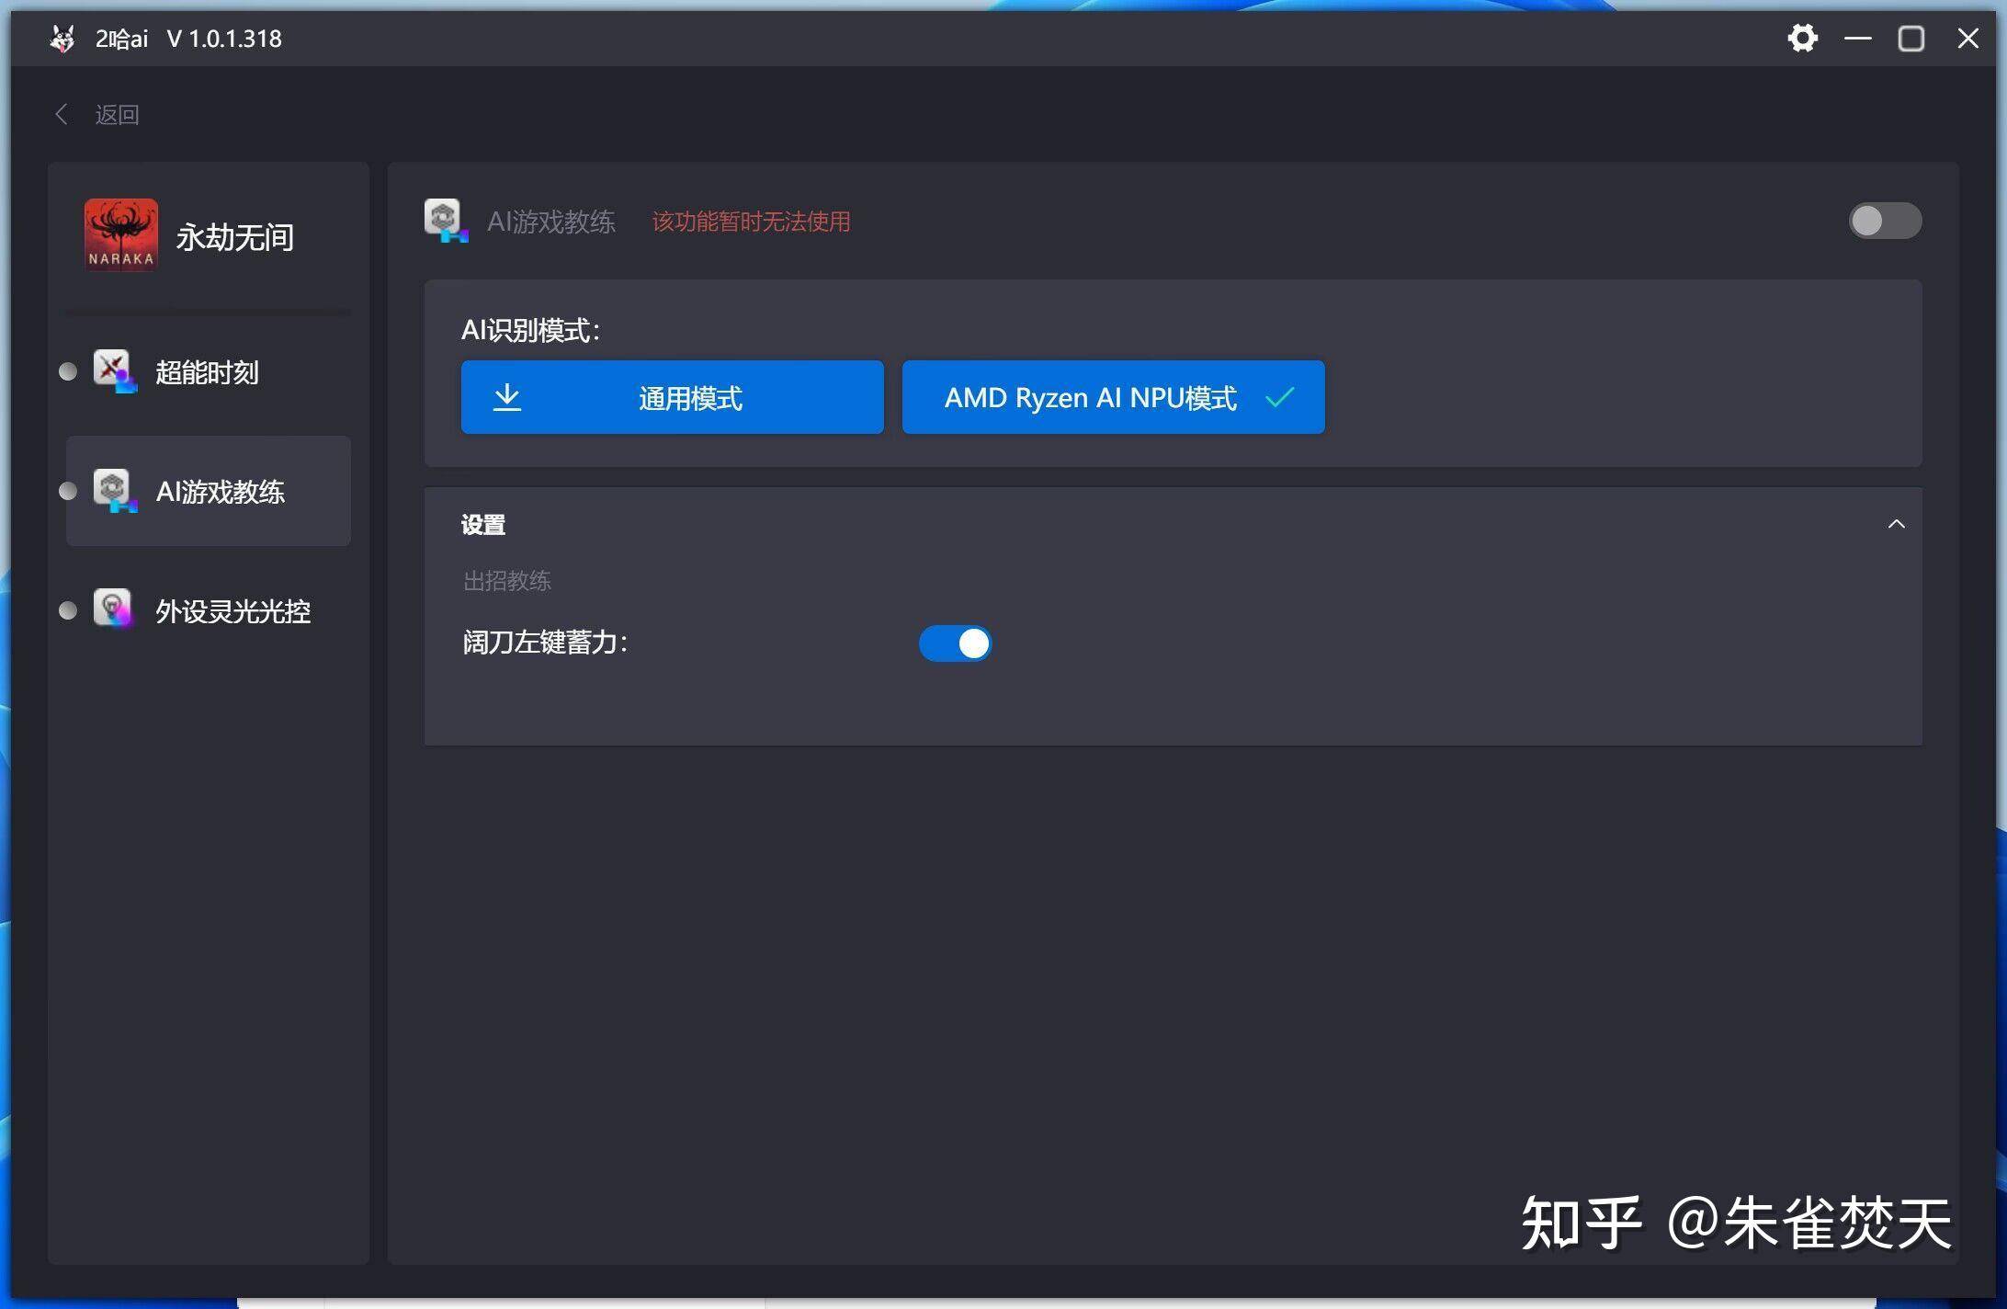Minimize the 2哈ai window
2007x1309 pixels.
[x=1857, y=39]
